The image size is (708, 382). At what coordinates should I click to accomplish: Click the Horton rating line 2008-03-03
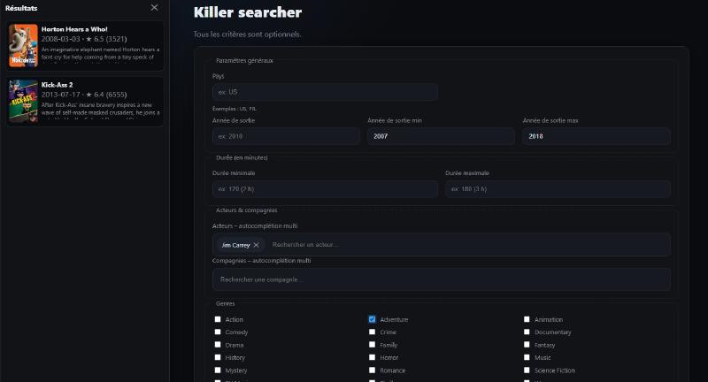(x=84, y=39)
